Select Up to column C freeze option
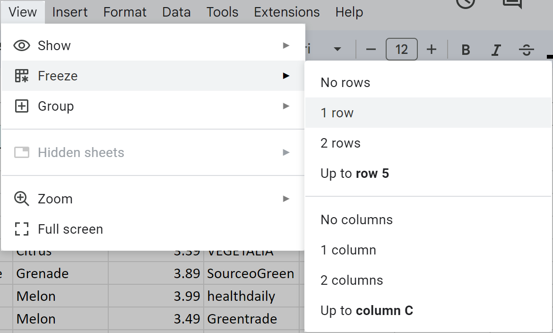Screen dimensions: 553x333 click(366, 311)
